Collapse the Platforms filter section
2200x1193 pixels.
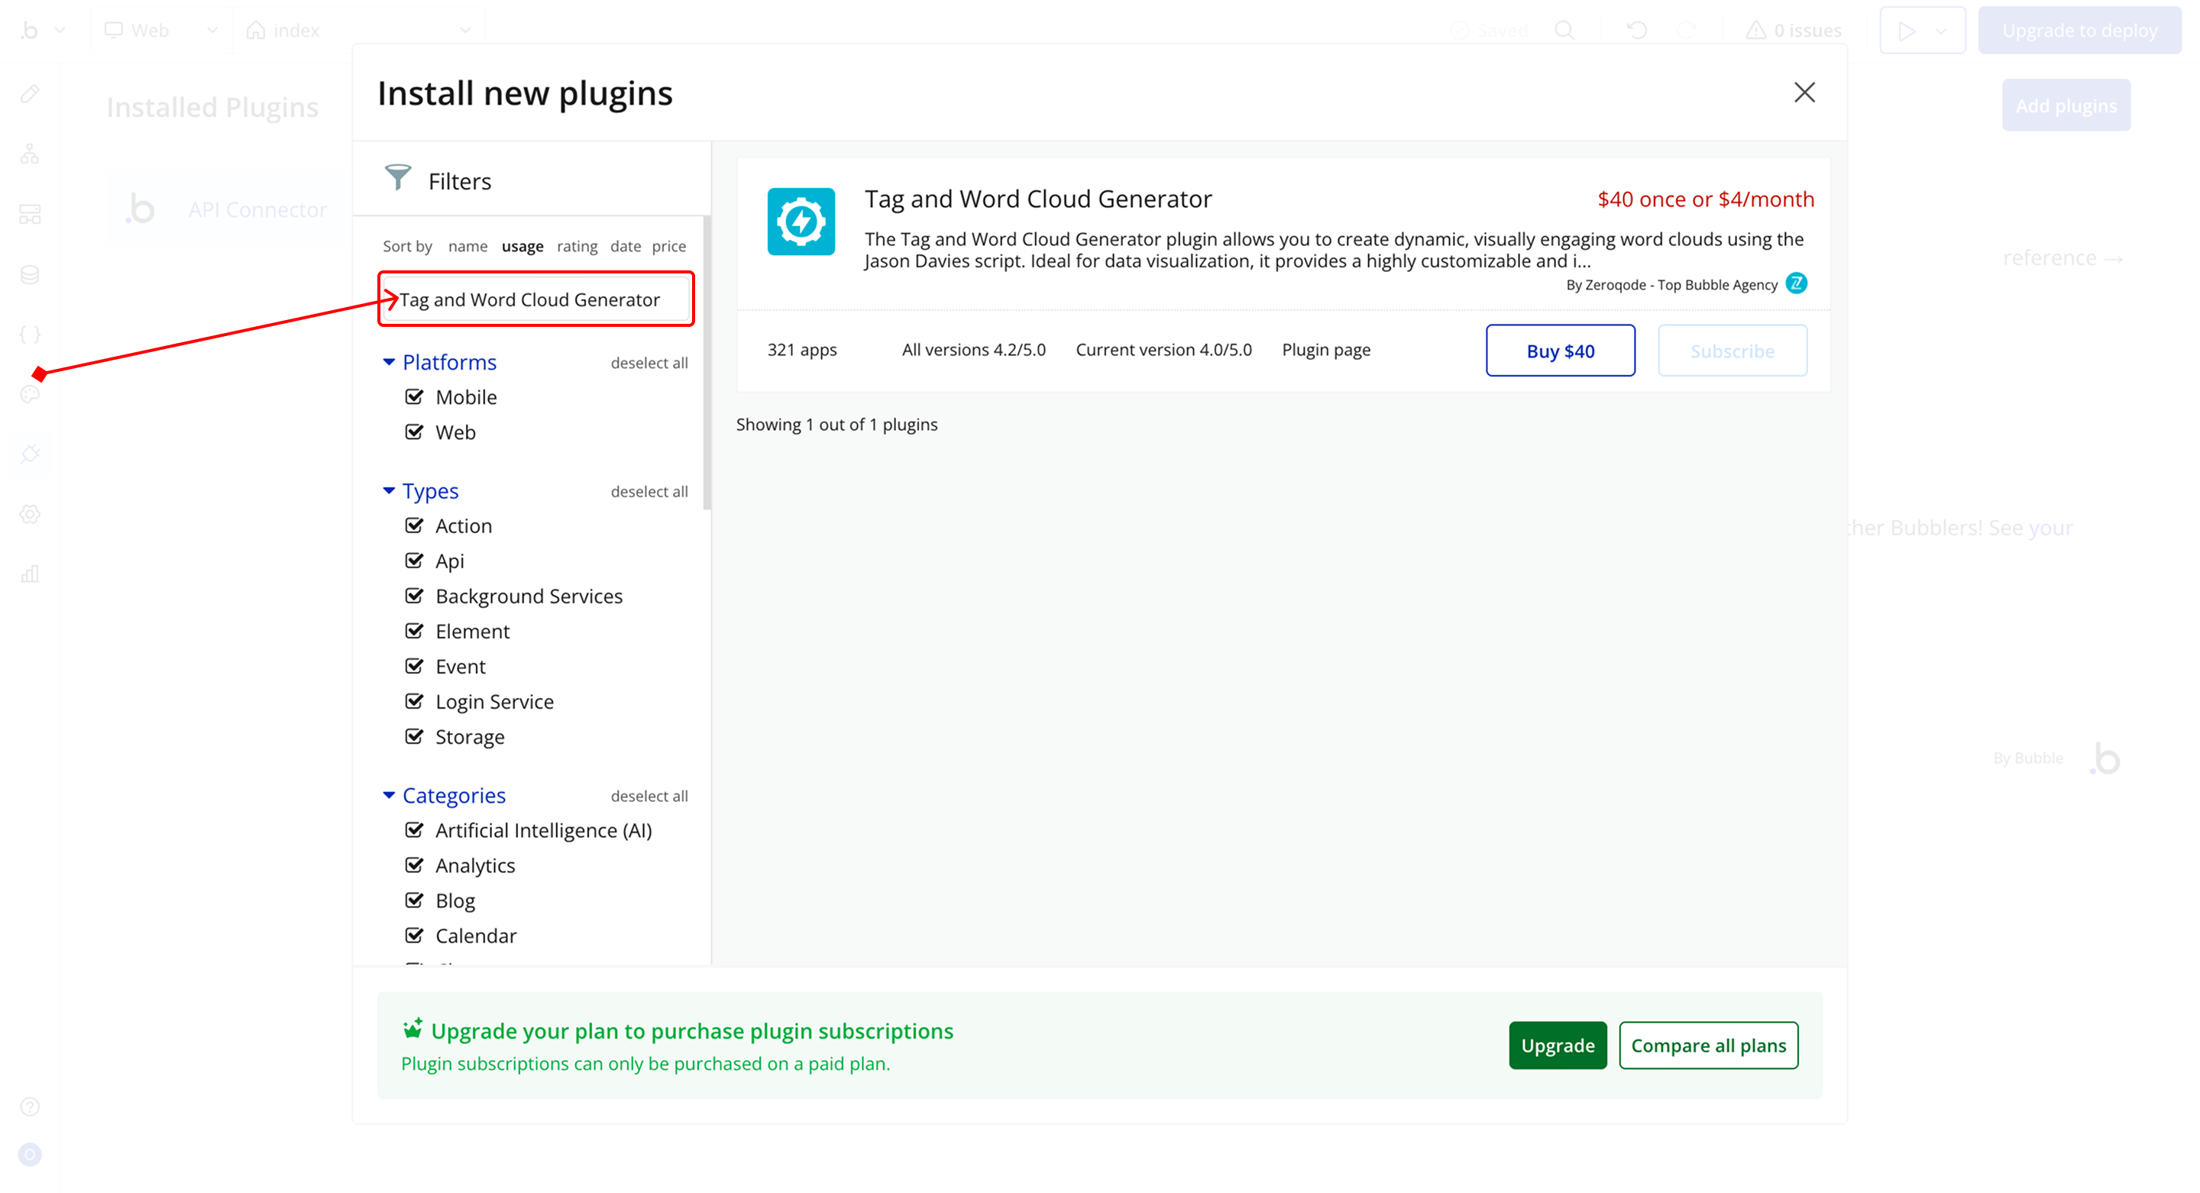coord(389,362)
